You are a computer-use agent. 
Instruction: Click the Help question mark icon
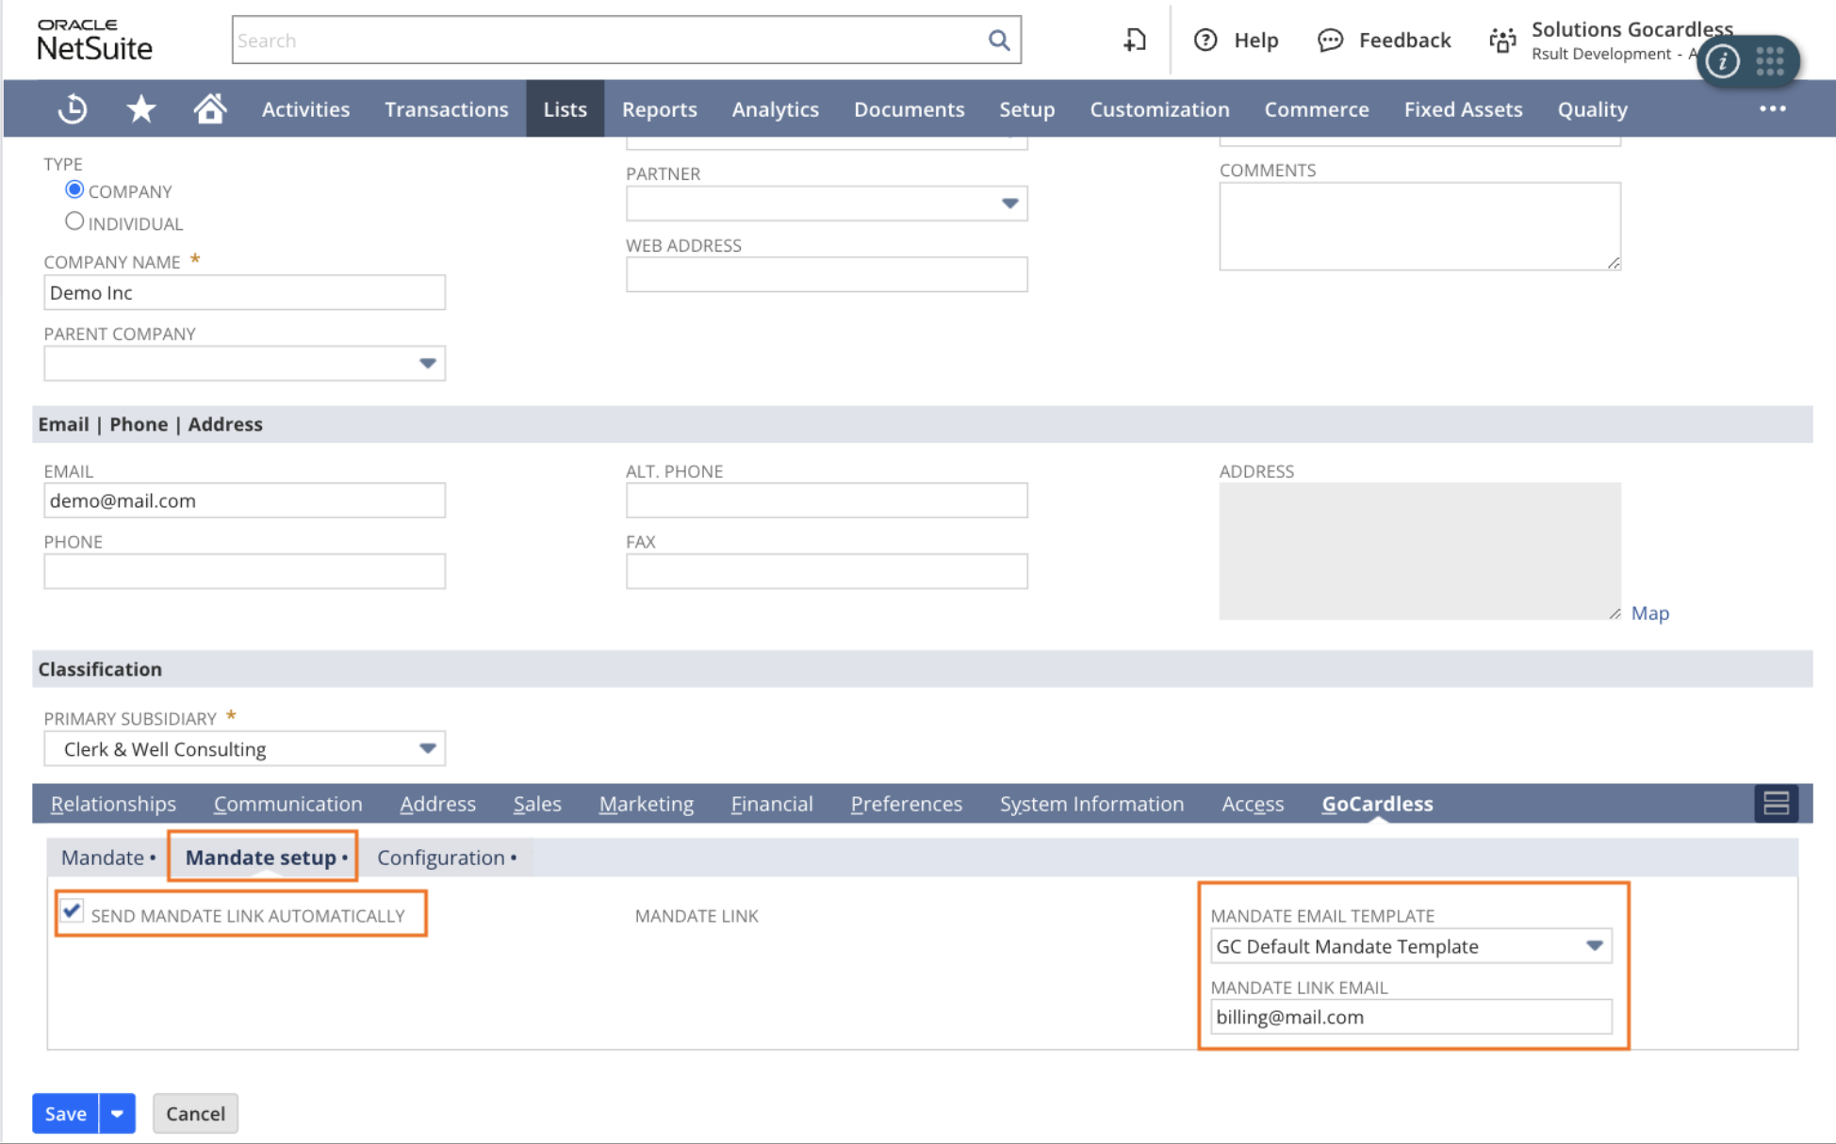point(1205,41)
